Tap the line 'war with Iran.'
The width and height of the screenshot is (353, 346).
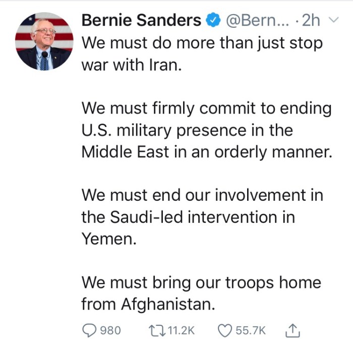click(131, 66)
